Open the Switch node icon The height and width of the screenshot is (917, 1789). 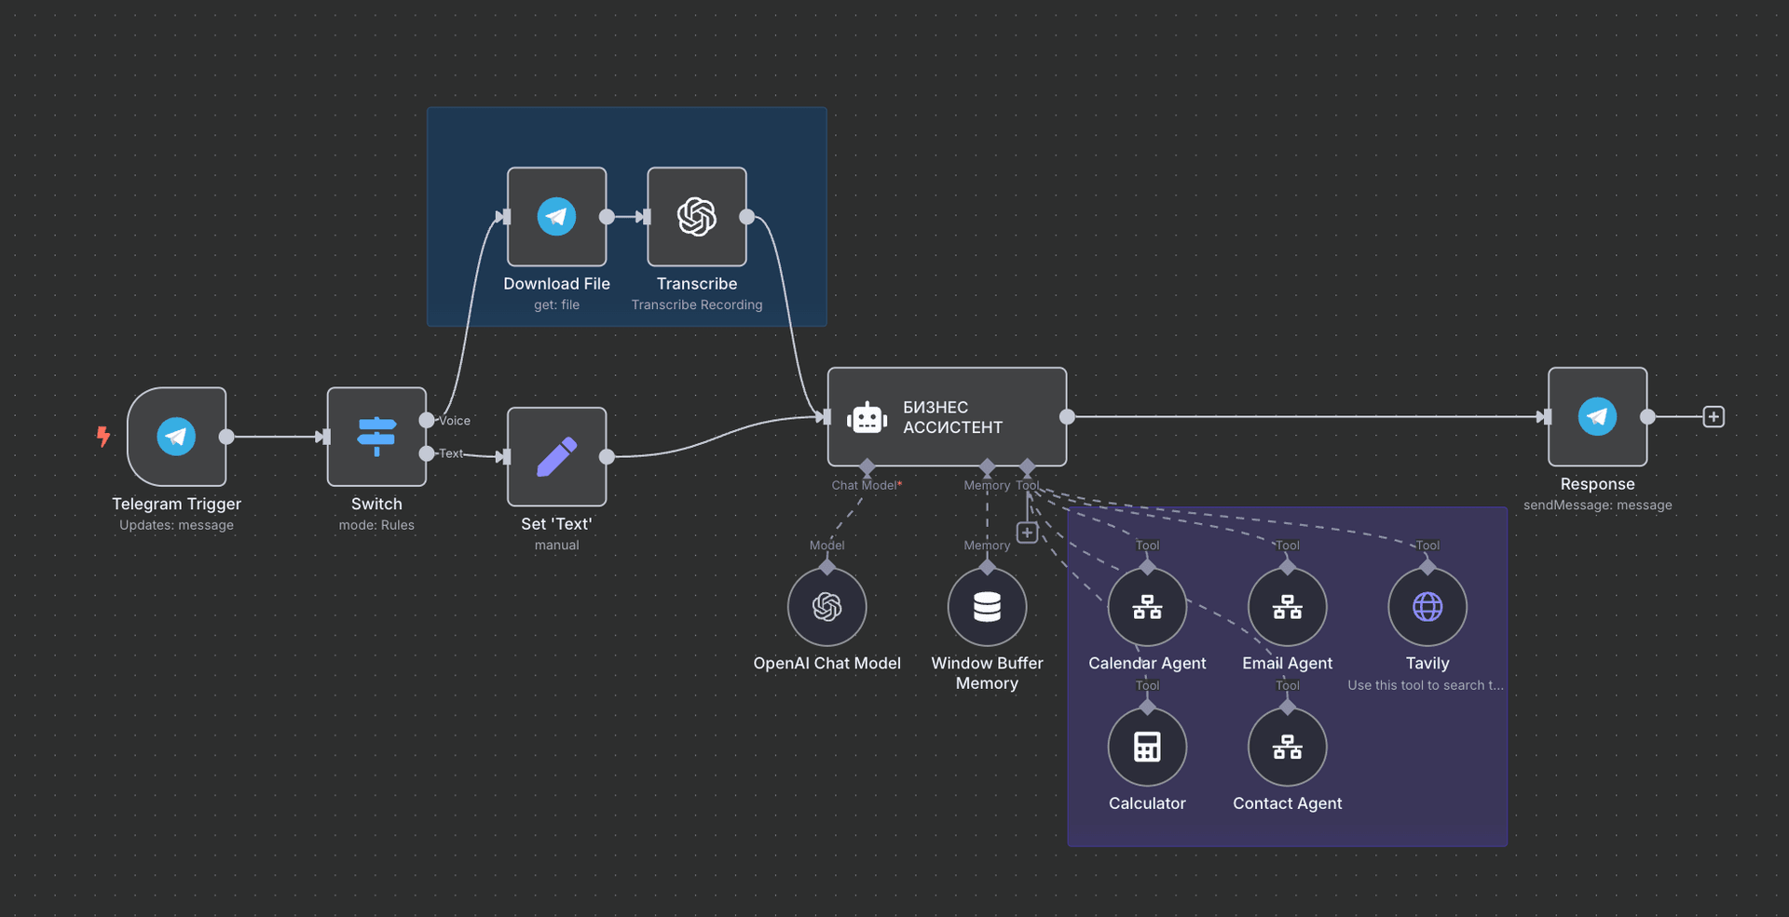pos(376,436)
